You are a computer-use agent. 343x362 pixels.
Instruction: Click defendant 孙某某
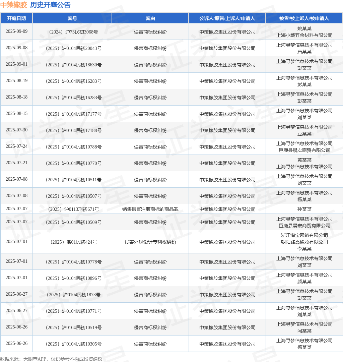304,209
